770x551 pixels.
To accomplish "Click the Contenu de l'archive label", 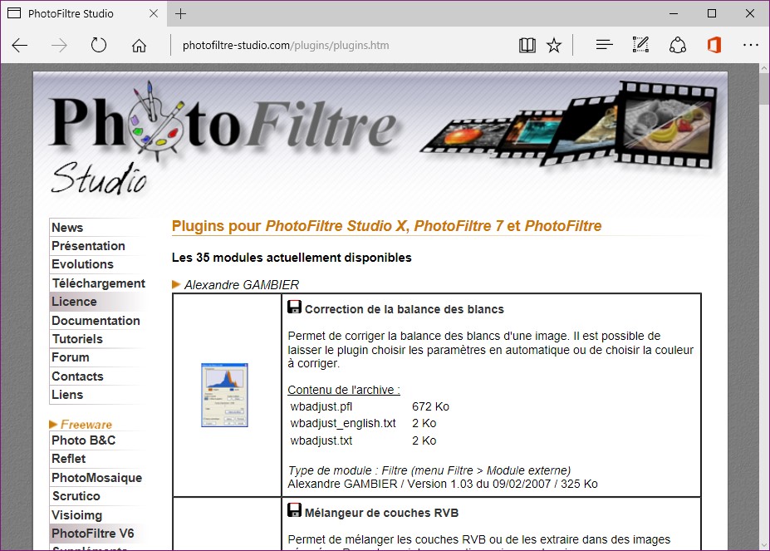I will (344, 390).
